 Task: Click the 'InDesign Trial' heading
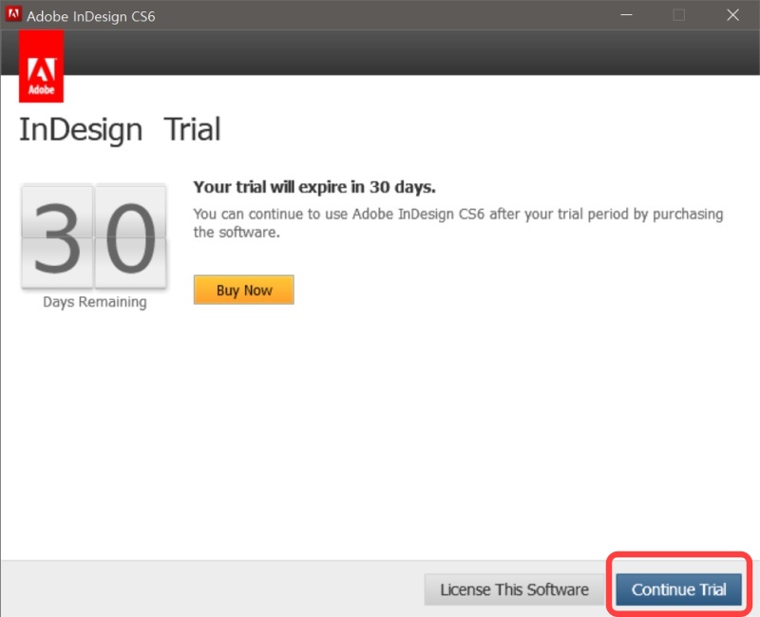pyautogui.click(x=120, y=130)
